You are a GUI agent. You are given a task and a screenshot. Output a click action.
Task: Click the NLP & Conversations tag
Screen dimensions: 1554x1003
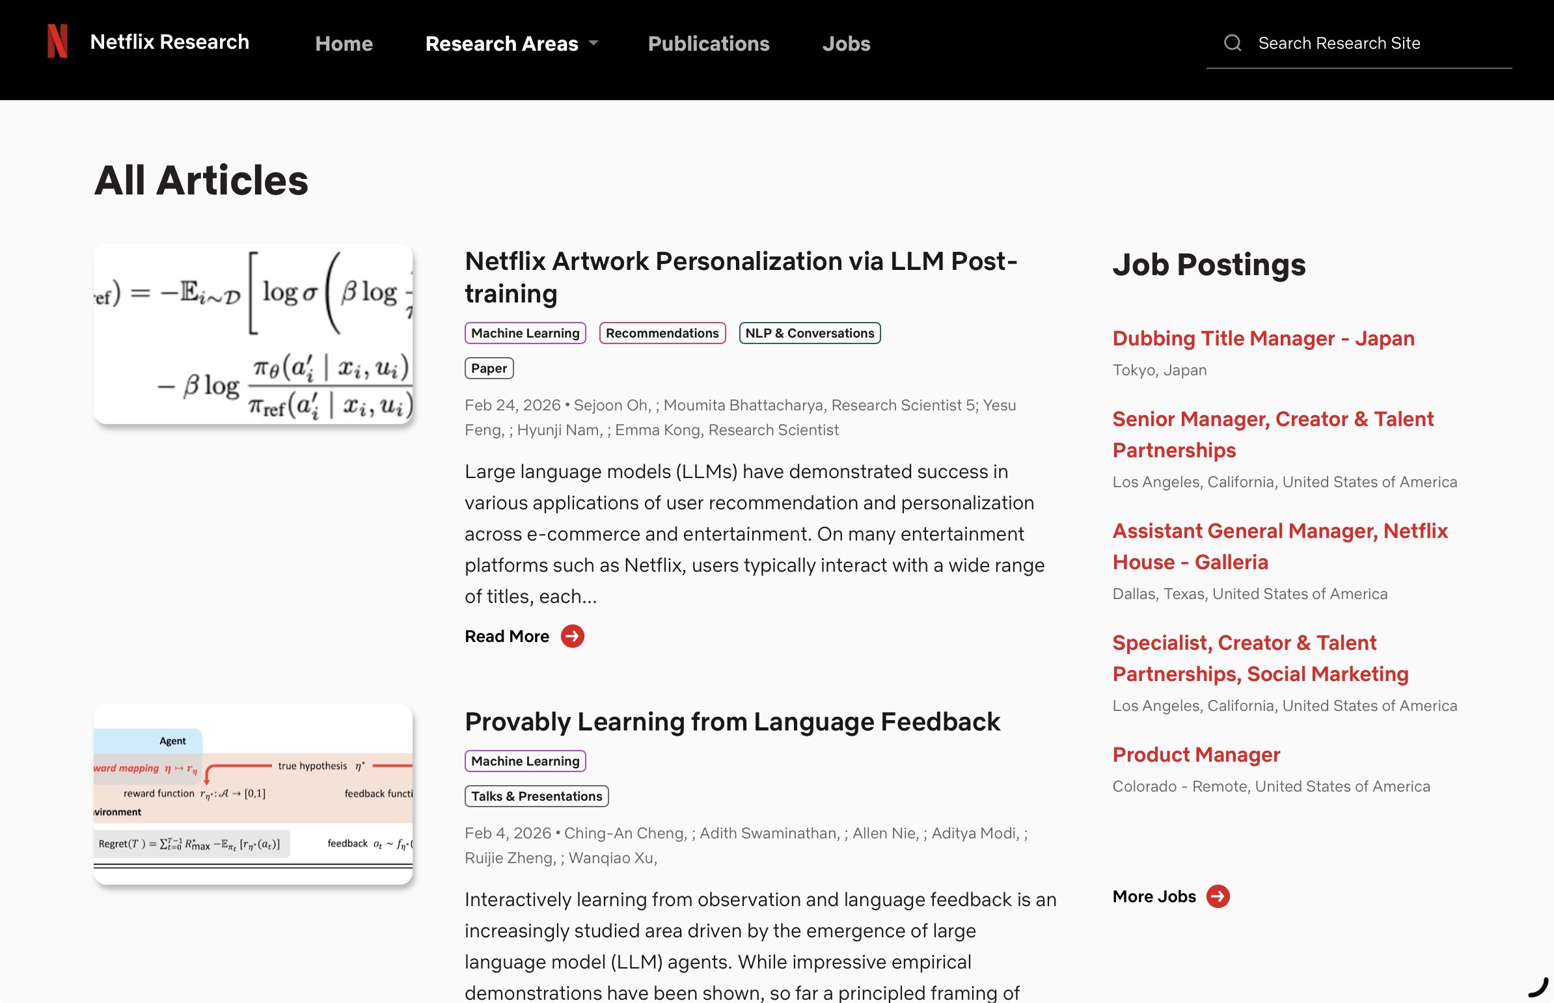[810, 333]
